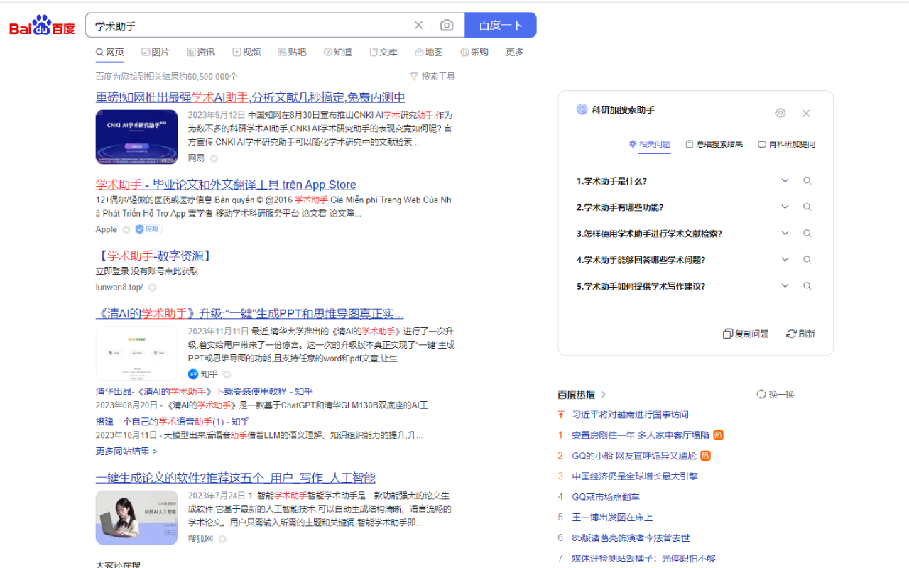The image size is (909, 568).
Task: Expand question 学术助手有哪些功能
Action: pos(785,207)
